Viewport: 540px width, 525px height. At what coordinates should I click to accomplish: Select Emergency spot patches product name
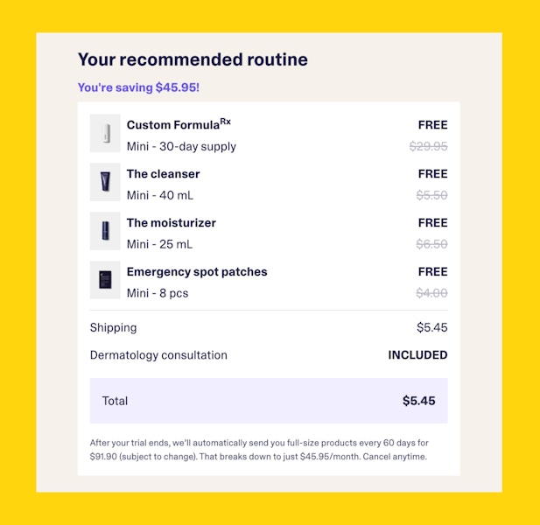(x=197, y=272)
